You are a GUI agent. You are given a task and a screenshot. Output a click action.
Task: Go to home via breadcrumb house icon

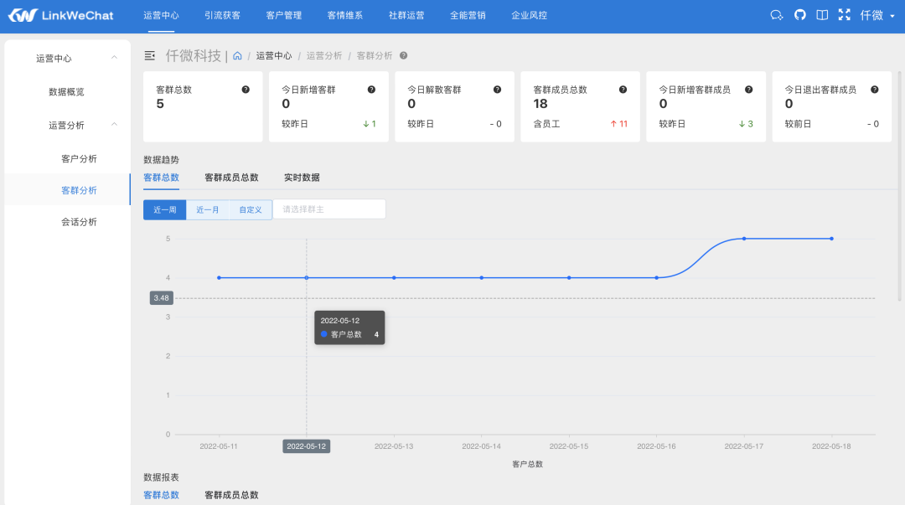click(x=237, y=56)
